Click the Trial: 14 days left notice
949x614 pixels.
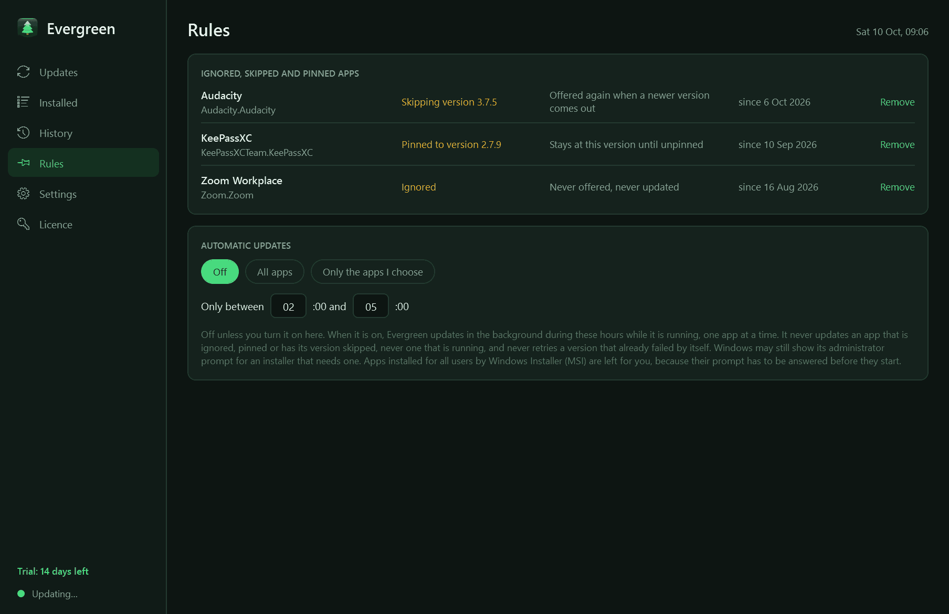click(53, 571)
